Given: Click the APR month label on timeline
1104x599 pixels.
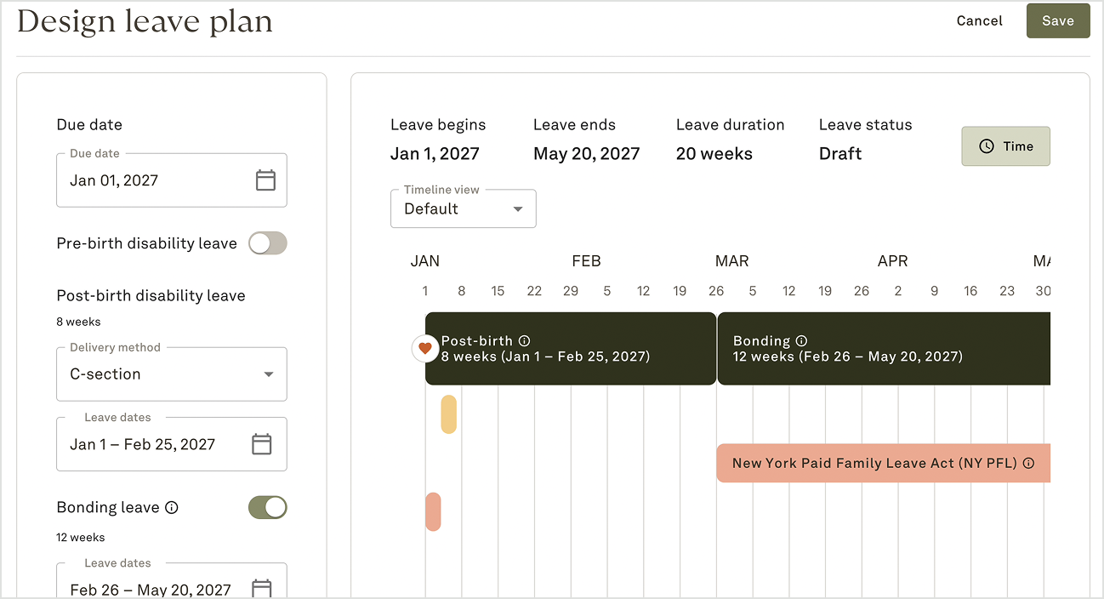Looking at the screenshot, I should (893, 261).
